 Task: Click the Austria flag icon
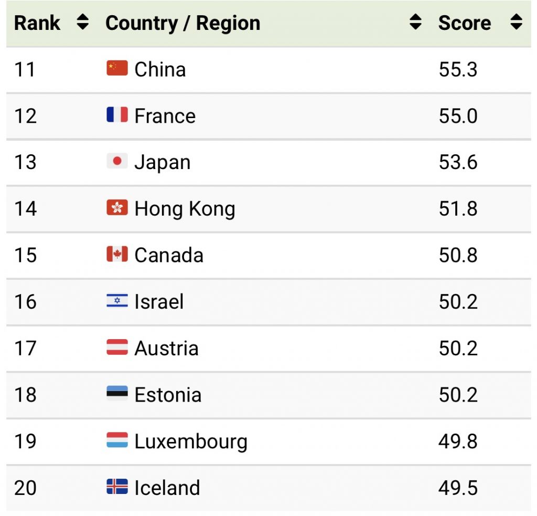[x=116, y=348]
